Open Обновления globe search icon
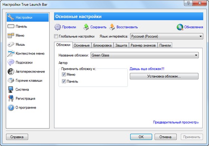Viewport: 209px width, 146px height. point(180,27)
